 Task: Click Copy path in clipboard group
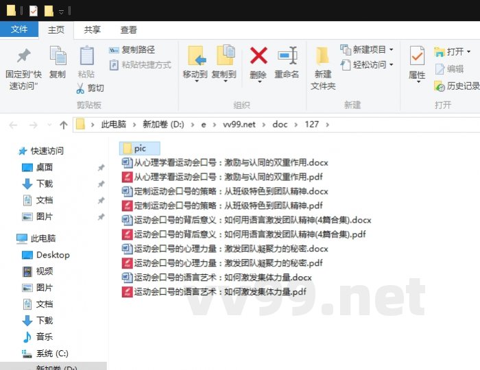[132, 49]
